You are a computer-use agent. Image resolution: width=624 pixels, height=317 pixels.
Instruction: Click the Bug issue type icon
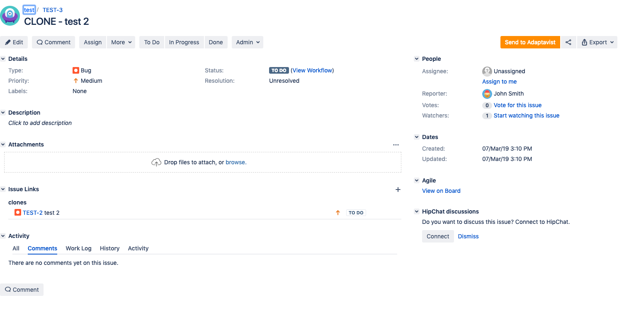[76, 70]
